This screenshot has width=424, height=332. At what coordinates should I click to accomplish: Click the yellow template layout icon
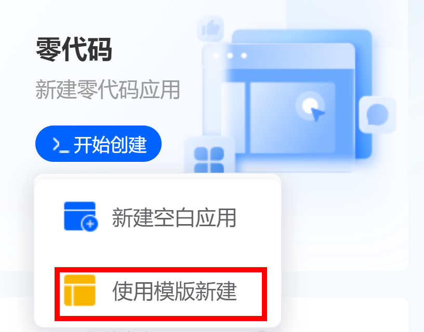click(80, 290)
